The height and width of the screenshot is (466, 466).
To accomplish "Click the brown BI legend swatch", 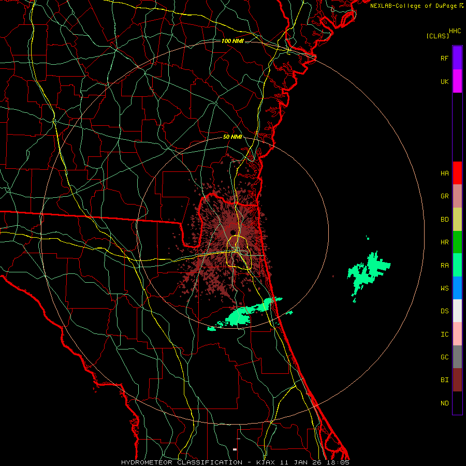I will click(457, 380).
